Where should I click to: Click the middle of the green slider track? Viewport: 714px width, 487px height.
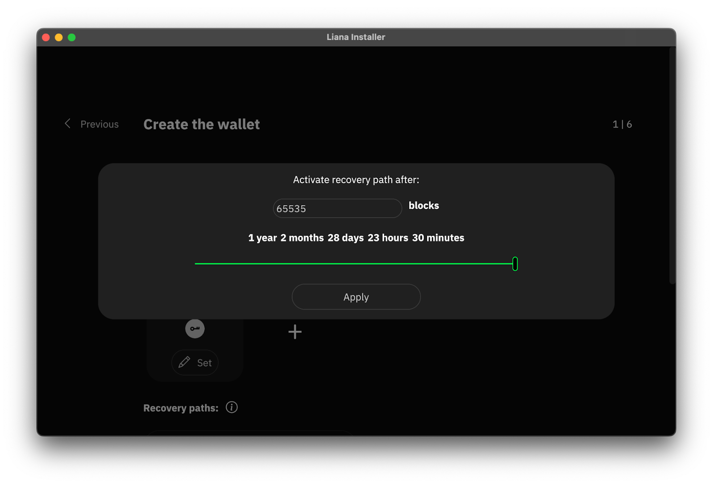[355, 264]
